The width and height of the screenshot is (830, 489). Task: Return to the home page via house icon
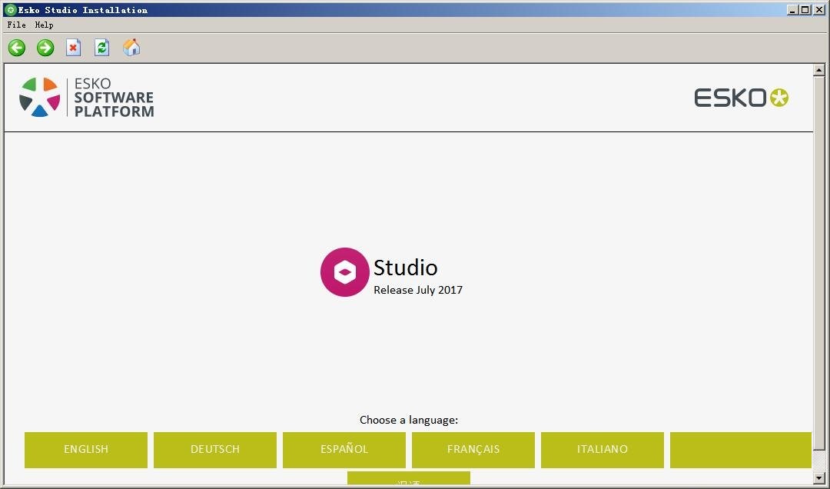pos(131,48)
